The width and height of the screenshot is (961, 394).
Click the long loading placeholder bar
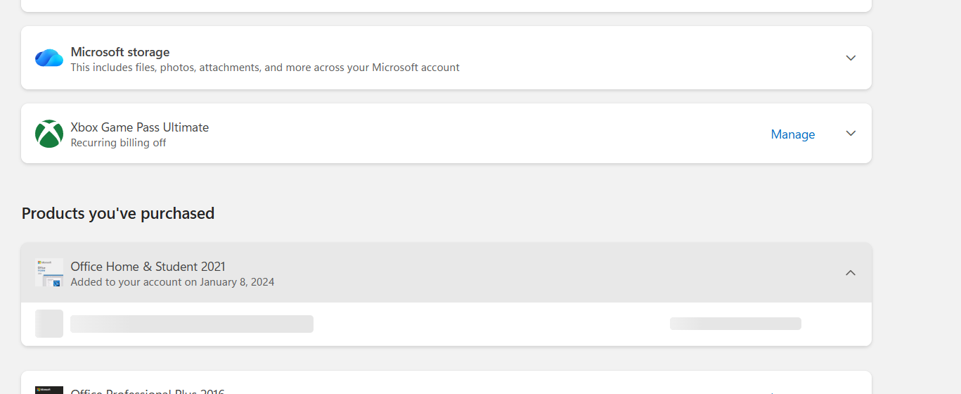192,324
